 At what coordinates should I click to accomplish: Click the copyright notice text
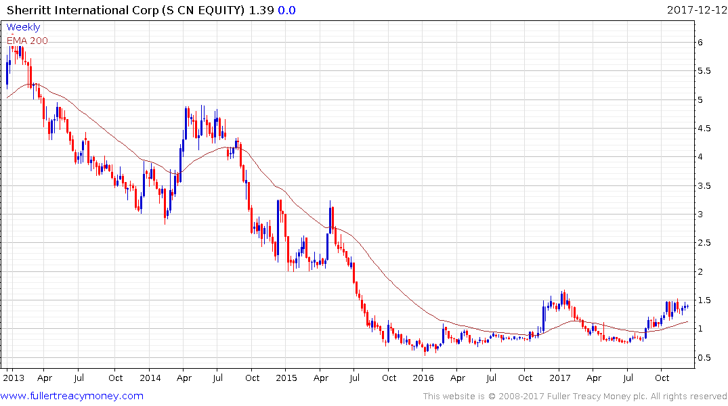(x=575, y=397)
